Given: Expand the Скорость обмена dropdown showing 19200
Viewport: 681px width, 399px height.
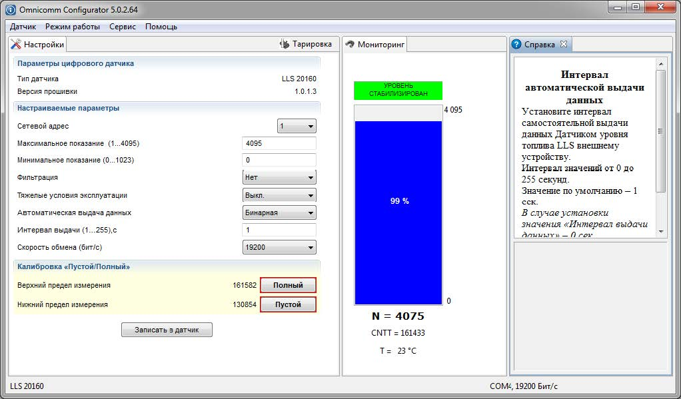Looking at the screenshot, I should click(x=279, y=248).
